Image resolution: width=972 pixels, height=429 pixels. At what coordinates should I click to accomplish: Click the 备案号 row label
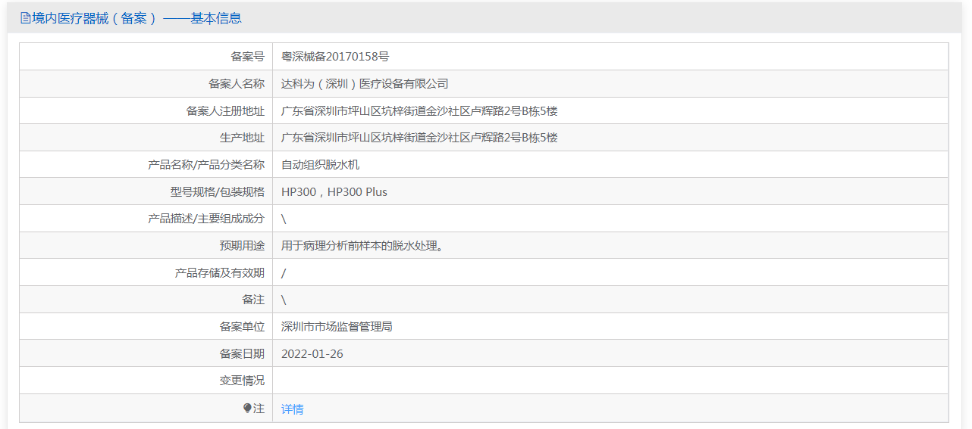pyautogui.click(x=247, y=56)
